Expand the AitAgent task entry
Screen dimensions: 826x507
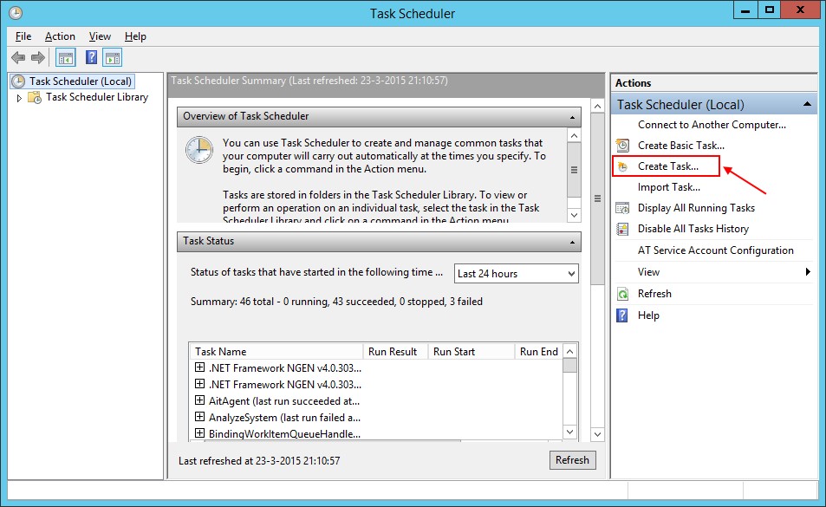[200, 400]
